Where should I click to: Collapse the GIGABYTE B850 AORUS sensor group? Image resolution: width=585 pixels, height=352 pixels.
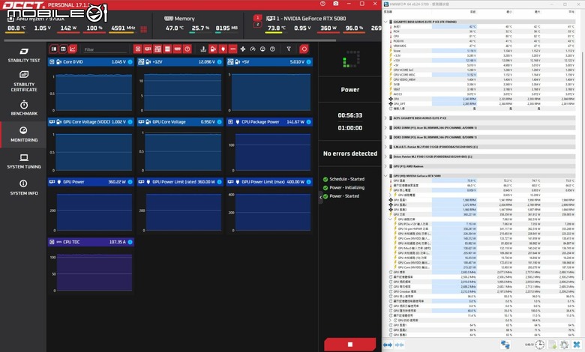[385, 22]
